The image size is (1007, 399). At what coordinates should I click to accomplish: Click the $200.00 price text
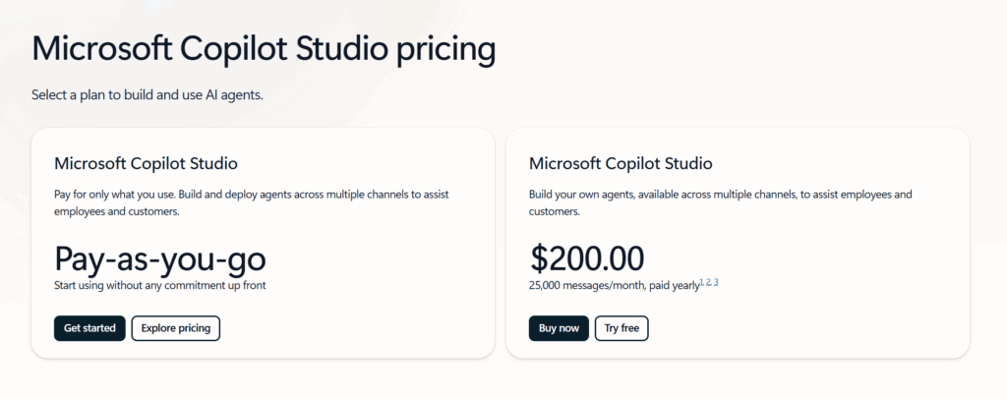587,258
